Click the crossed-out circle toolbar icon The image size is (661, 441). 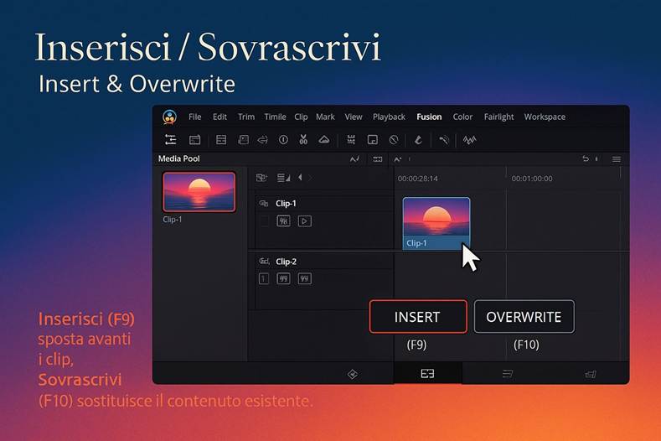pyautogui.click(x=394, y=140)
